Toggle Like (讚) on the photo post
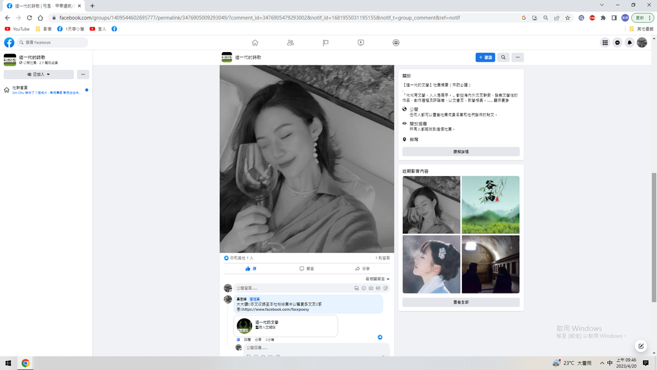The image size is (657, 370). 251,269
